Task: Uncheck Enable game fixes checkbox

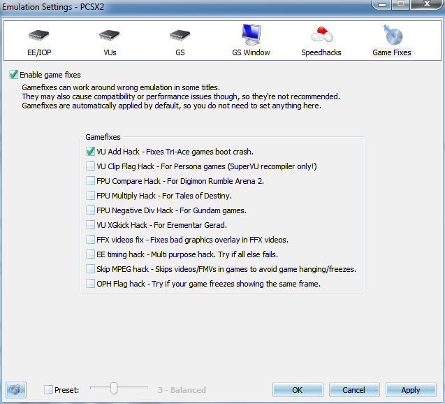Action: click(13, 75)
